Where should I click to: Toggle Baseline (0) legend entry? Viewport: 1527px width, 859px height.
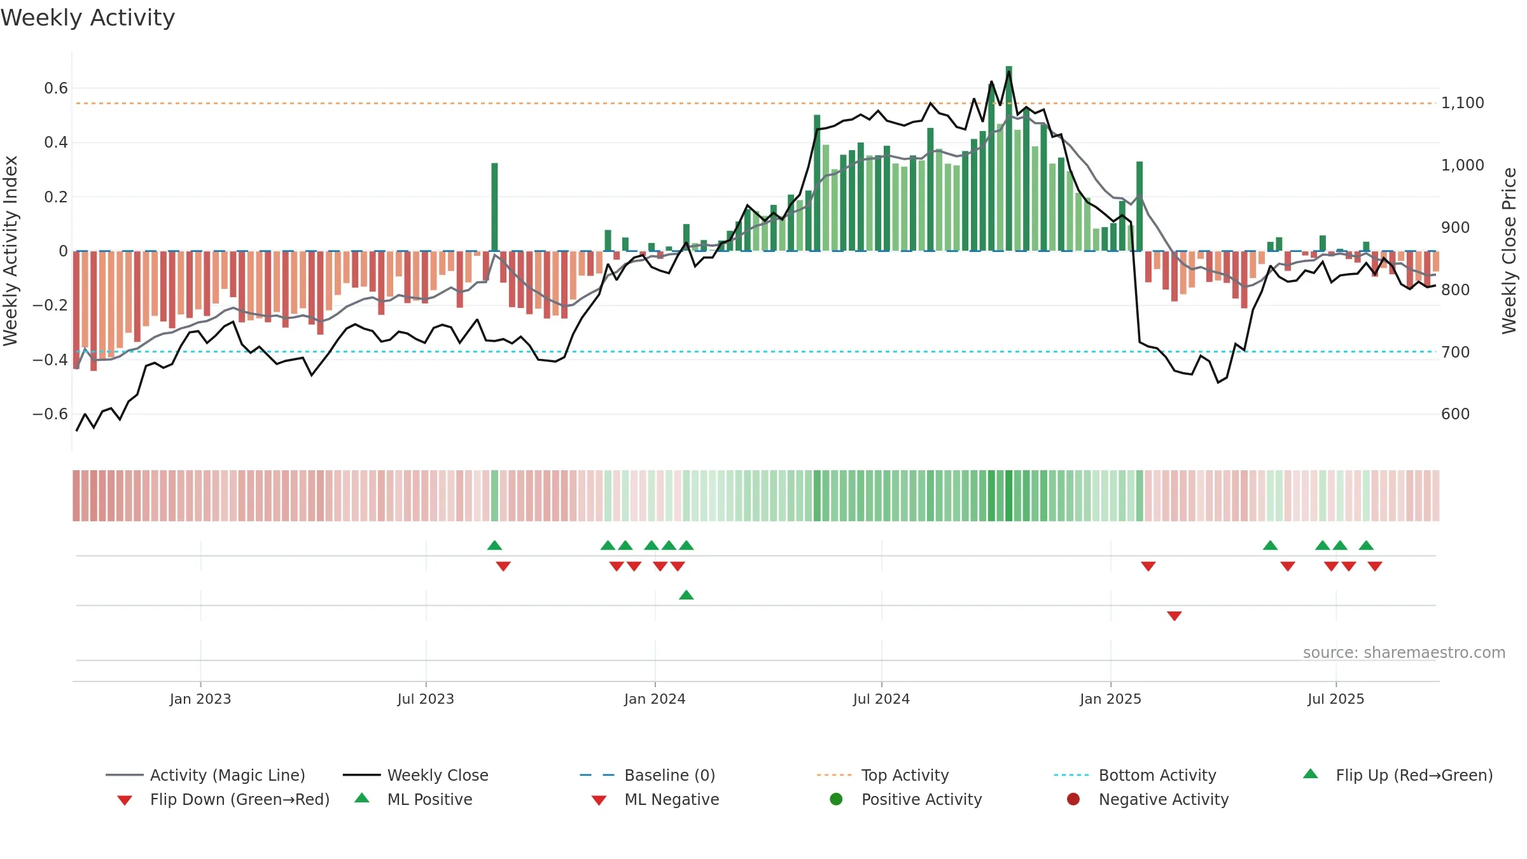tap(648, 775)
